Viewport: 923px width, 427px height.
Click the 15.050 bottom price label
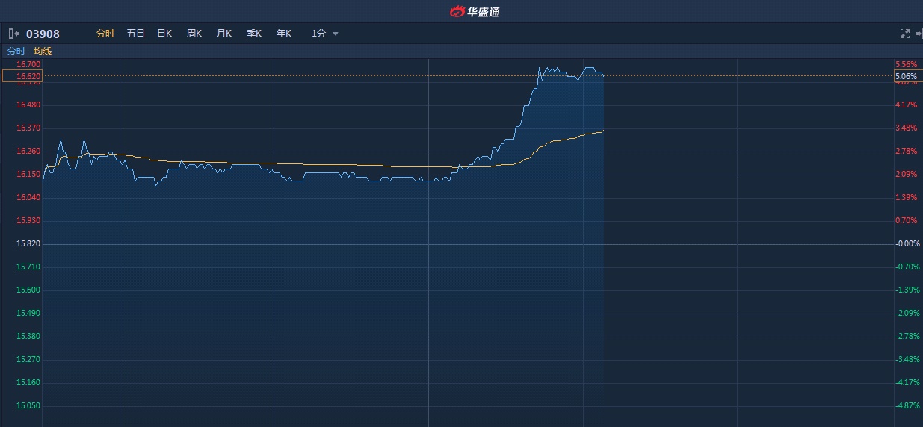click(28, 406)
